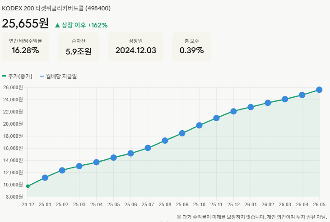Select the 26.03 dividend data point
The height and width of the screenshot is (222, 330).
285,99
